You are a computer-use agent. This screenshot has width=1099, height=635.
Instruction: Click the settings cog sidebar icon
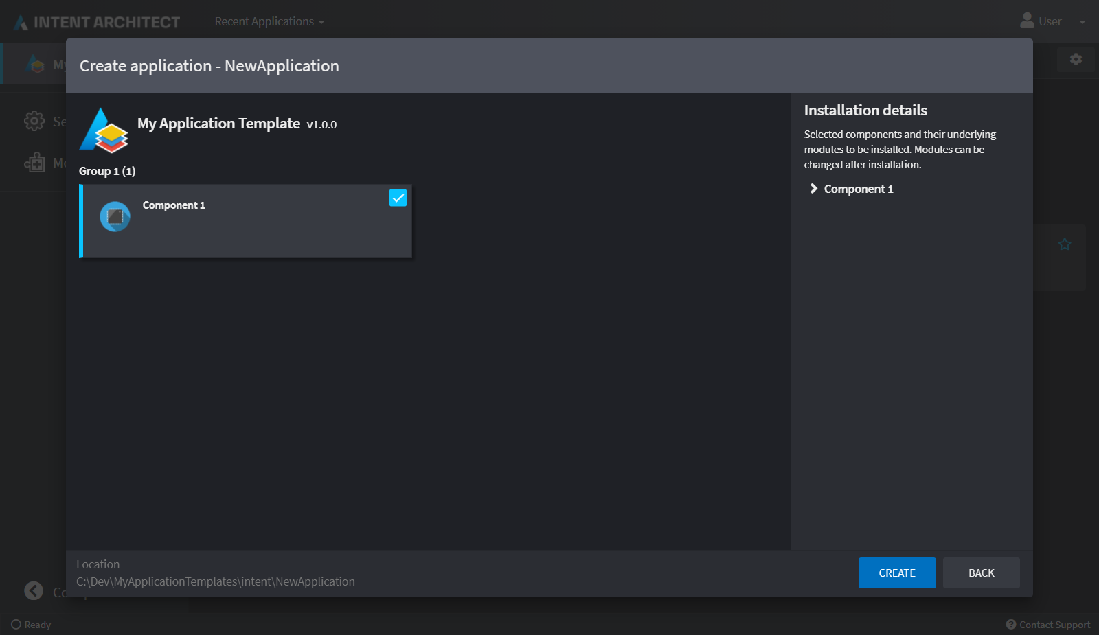[34, 122]
